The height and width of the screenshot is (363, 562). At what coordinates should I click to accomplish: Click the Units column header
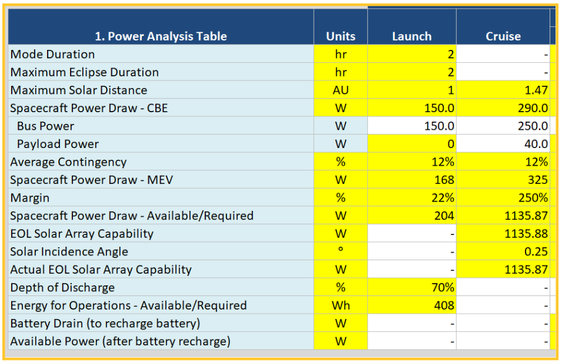click(x=341, y=36)
